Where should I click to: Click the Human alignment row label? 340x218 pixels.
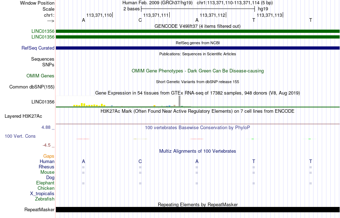point(47,161)
